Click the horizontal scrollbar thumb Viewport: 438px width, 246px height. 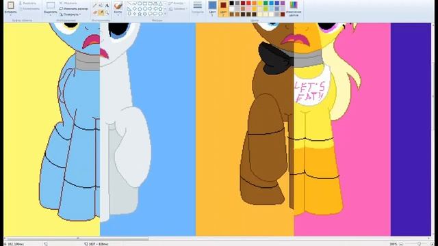77,238
